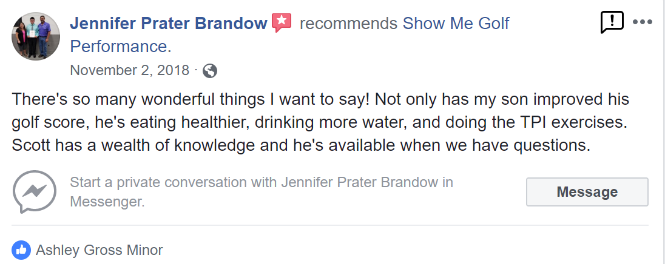The image size is (665, 264).
Task: Click the word 'recommends' in the header
Action: (348, 24)
